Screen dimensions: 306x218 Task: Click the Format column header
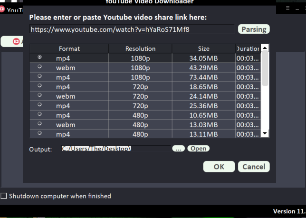[x=69, y=48]
